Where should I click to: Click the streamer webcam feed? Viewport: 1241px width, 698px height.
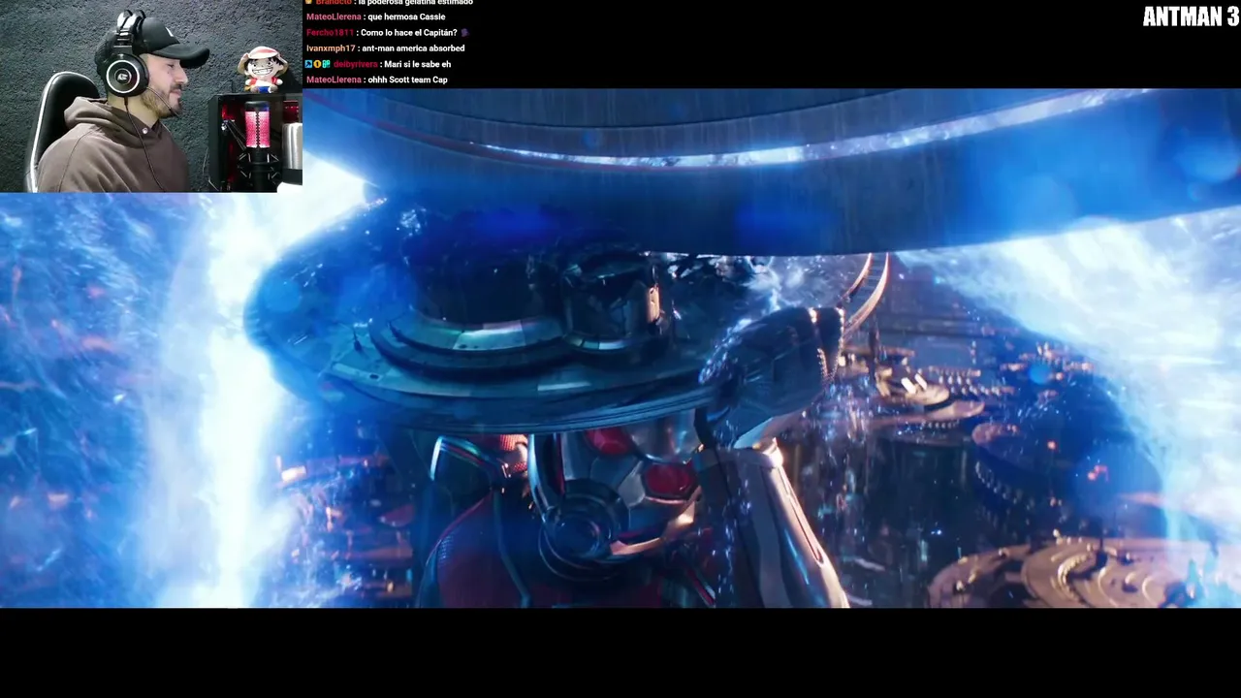(x=151, y=96)
